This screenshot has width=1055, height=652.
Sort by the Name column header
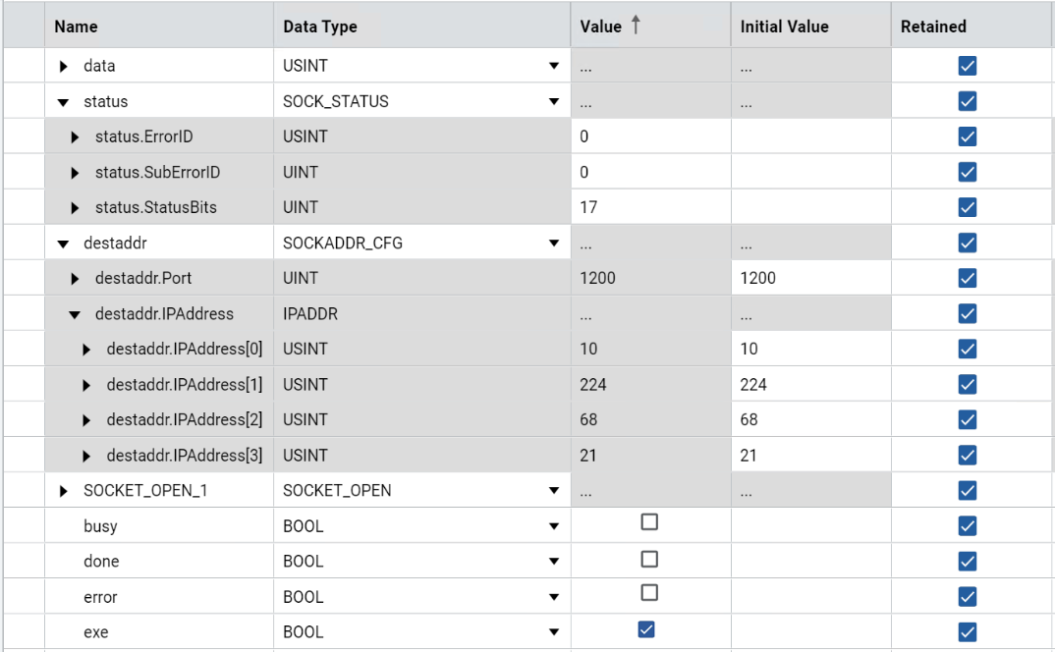[77, 27]
